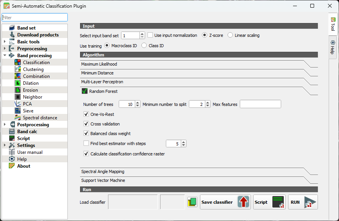The height and width of the screenshot is (221, 339).
Task: Click the Max features input field
Action: pos(260,104)
